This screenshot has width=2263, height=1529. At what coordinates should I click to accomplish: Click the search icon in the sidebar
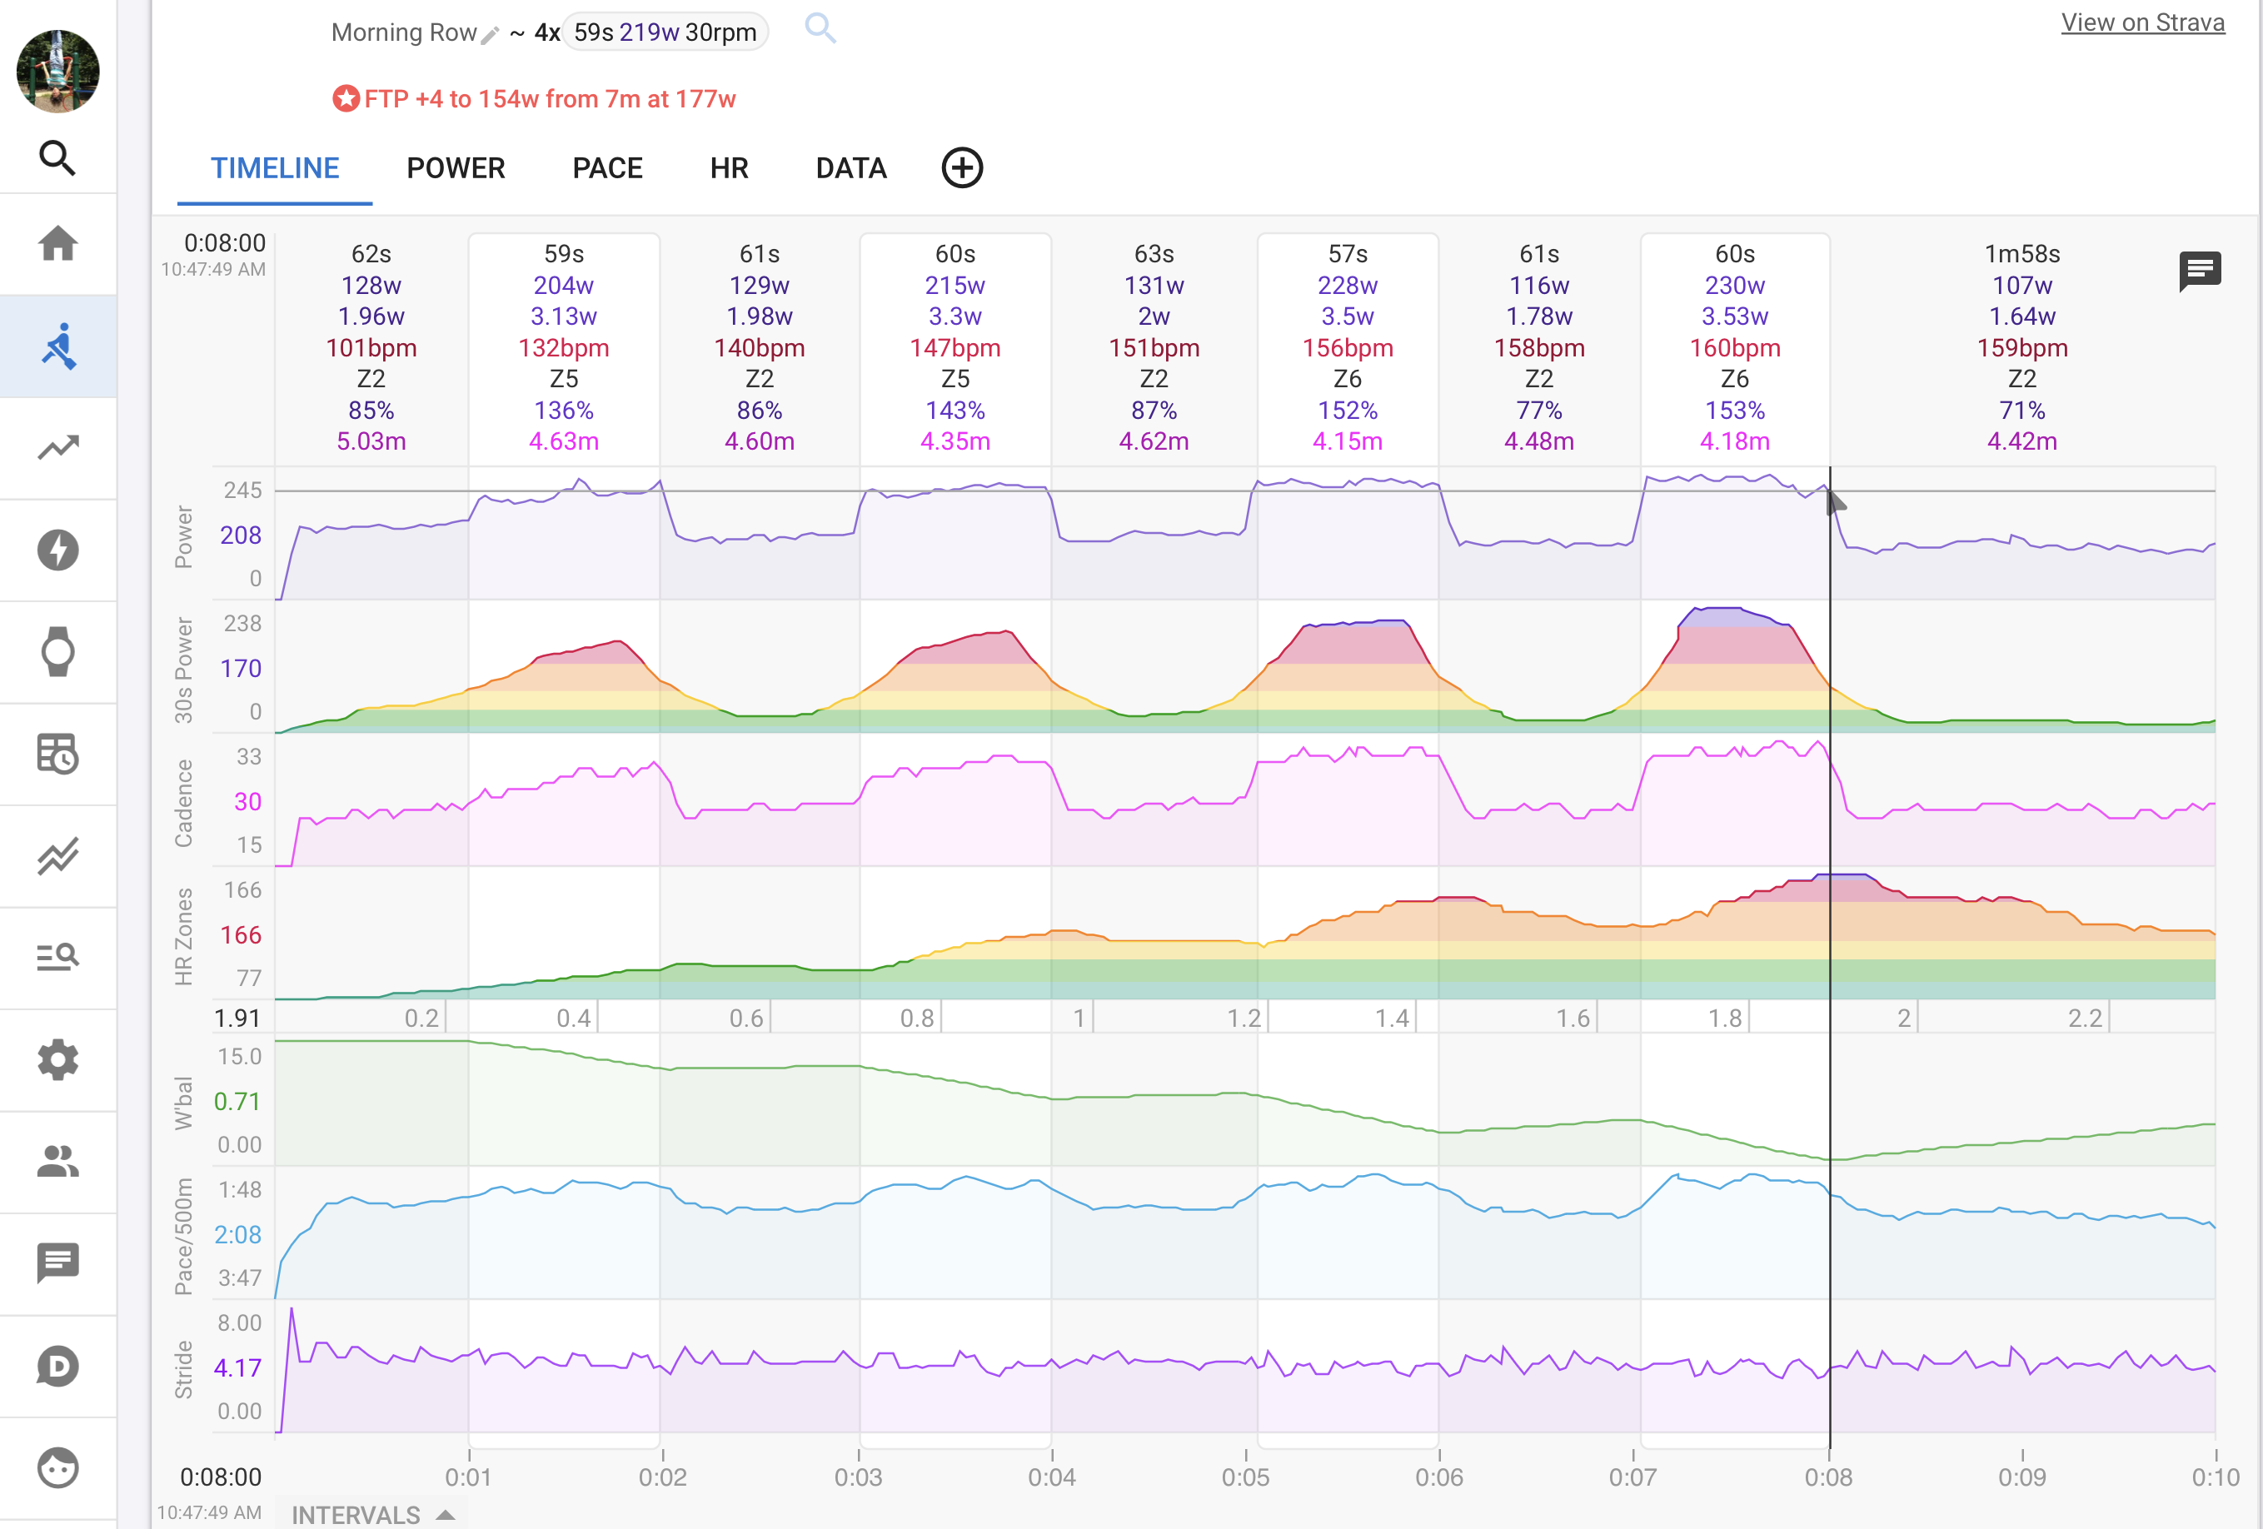(x=57, y=157)
